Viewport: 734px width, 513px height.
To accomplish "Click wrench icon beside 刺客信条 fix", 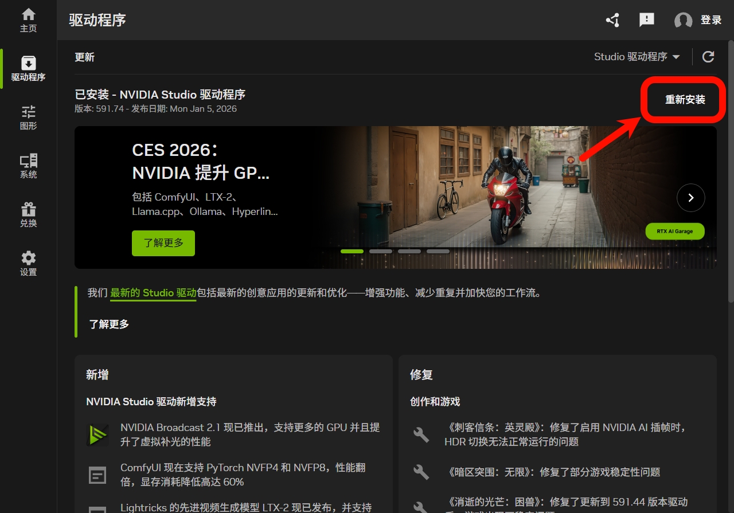I will (421, 434).
